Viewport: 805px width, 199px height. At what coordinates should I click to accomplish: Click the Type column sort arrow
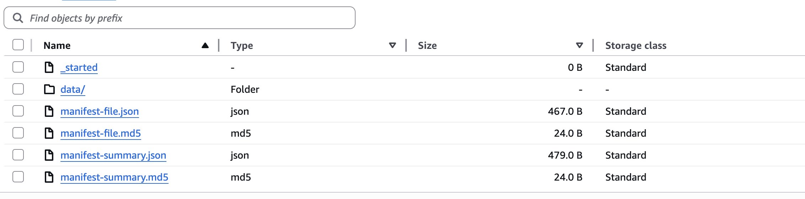coord(392,45)
